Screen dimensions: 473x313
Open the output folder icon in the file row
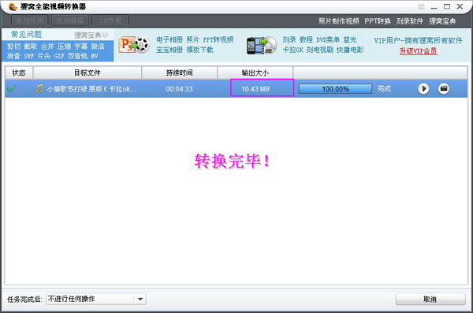click(443, 89)
